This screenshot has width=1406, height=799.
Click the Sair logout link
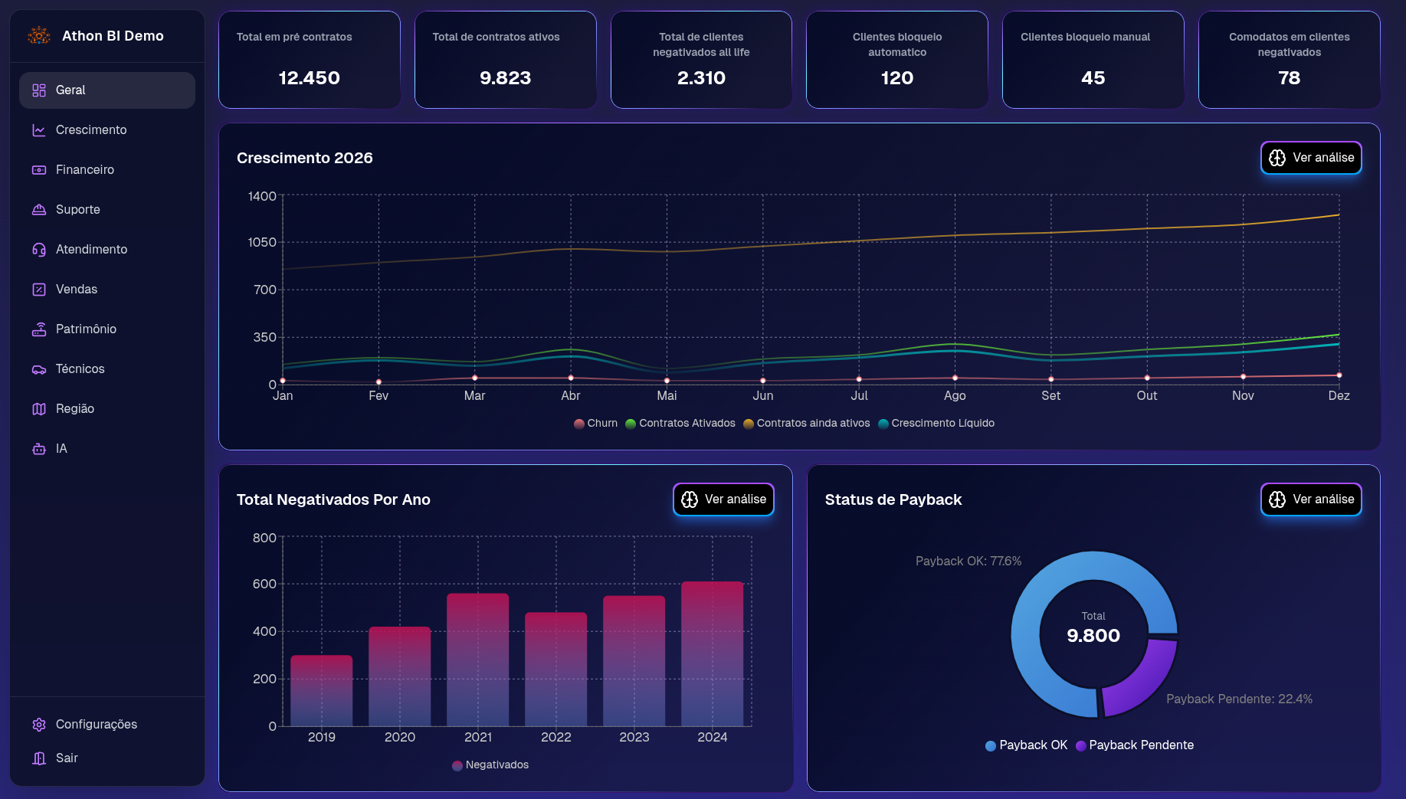(x=66, y=758)
